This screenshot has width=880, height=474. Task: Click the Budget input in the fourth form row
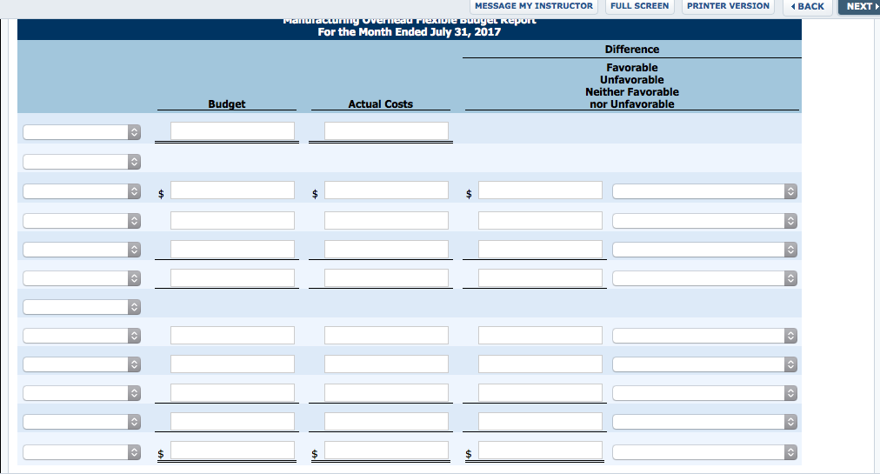(x=232, y=220)
